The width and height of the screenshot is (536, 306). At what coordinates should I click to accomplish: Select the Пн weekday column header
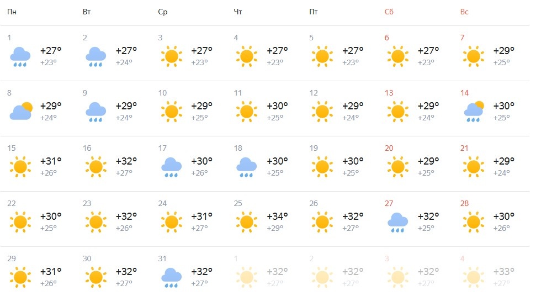pos(12,12)
